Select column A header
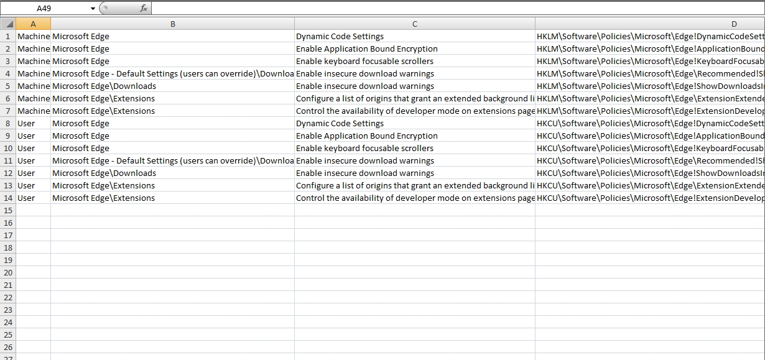Screen dimensions: 765x360 (x=33, y=24)
